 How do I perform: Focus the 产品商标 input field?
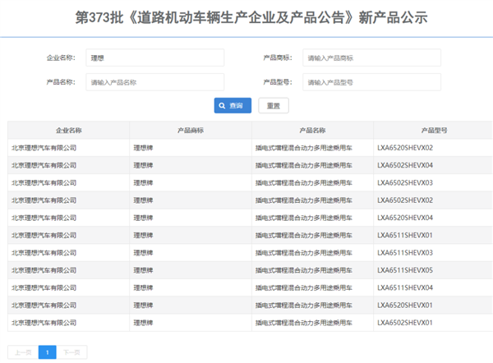coord(371,57)
